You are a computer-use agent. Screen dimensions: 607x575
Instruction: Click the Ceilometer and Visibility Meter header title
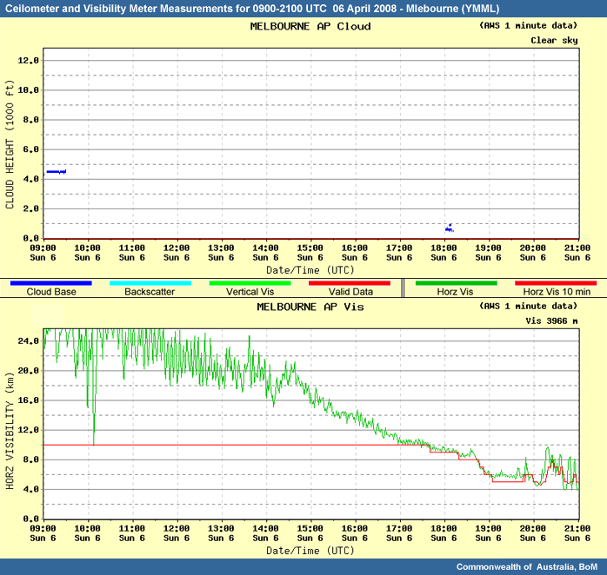[x=252, y=9]
